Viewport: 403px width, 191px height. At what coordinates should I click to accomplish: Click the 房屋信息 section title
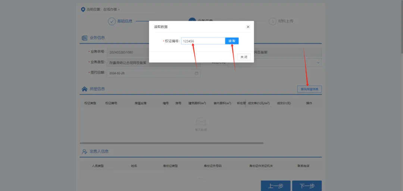(x=97, y=89)
